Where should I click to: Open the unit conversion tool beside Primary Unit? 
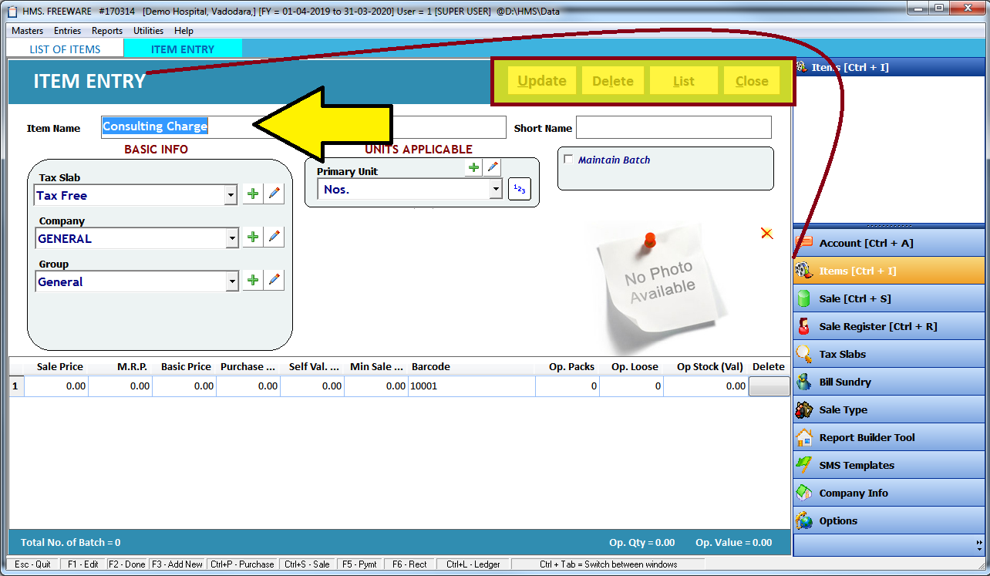click(519, 188)
